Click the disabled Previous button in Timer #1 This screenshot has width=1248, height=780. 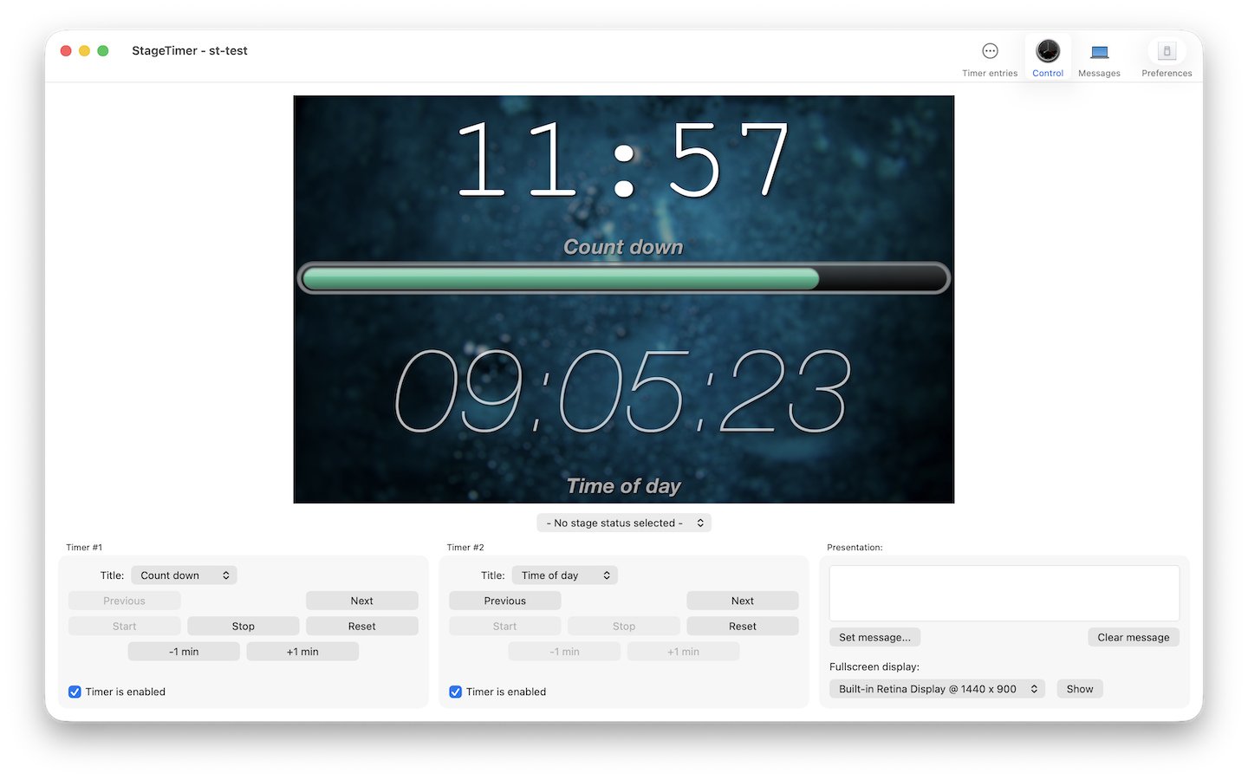click(x=125, y=601)
